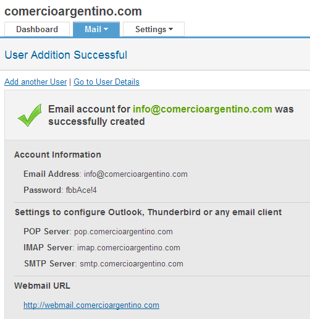Viewport: 310px width, 319px height.
Task: Open the webmail.comercioargentino.com URL link
Action: (91, 305)
